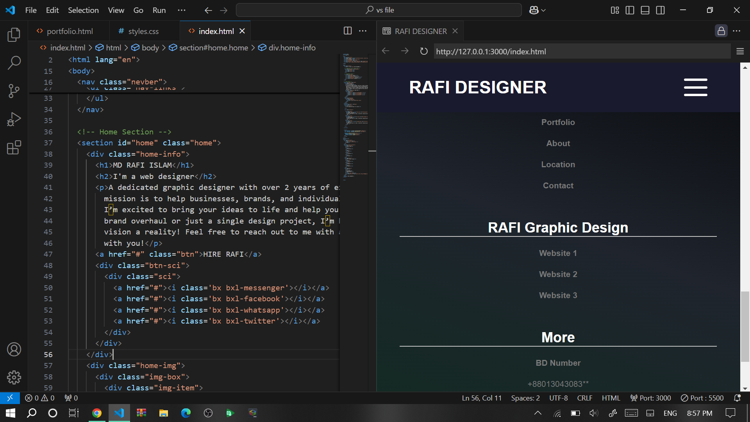Open File Explorer from the taskbar

[164, 413]
